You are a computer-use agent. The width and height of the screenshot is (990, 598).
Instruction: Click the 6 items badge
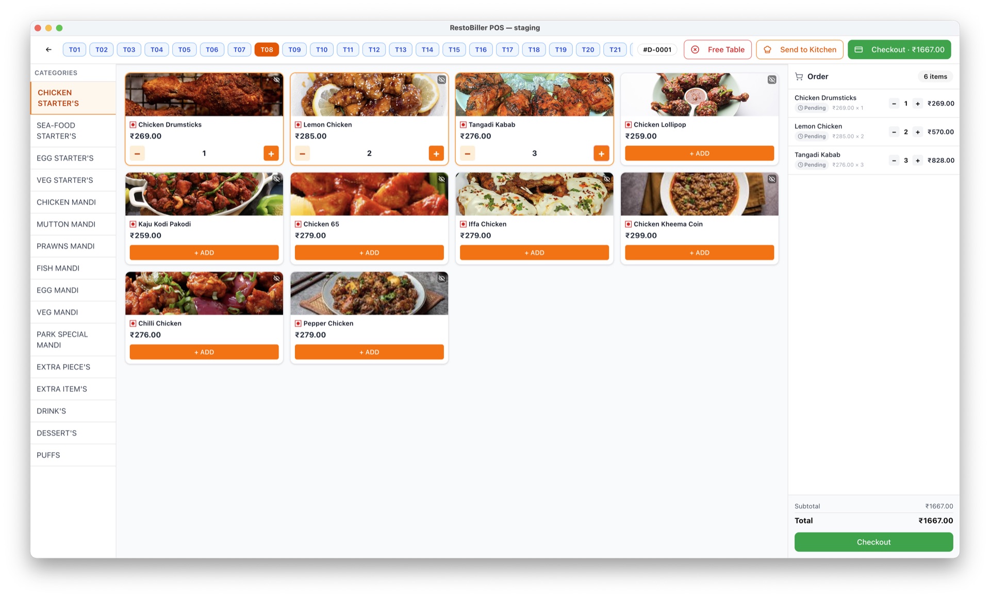[x=935, y=77]
